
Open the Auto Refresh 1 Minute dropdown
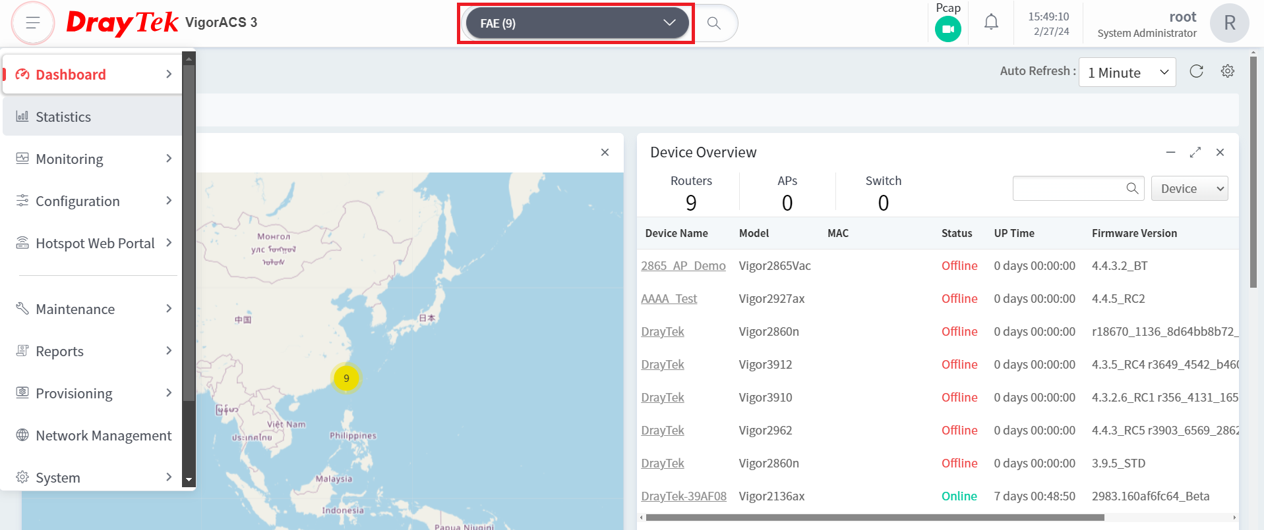[x=1128, y=72]
